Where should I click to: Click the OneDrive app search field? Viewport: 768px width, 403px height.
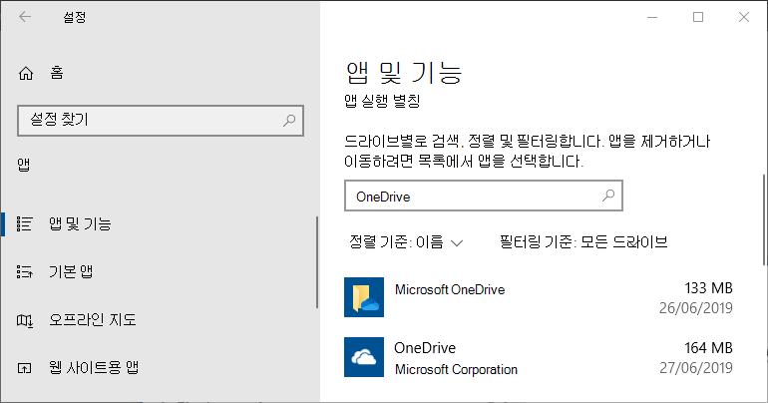pyautogui.click(x=484, y=196)
